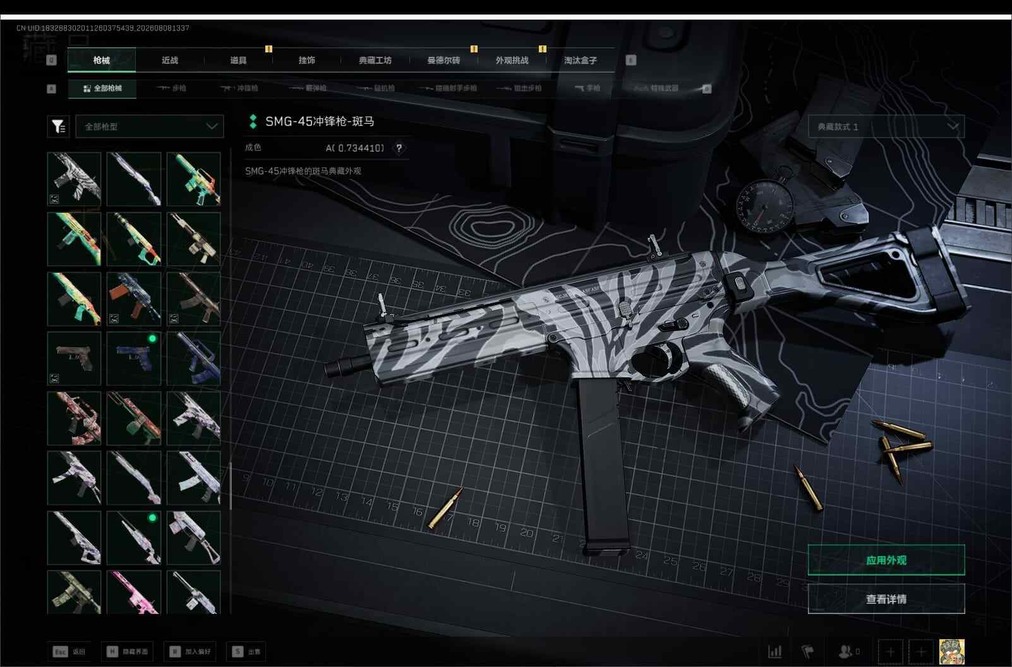Click the weapon list scrollbar
The height and width of the screenshot is (667, 1012).
[231, 486]
